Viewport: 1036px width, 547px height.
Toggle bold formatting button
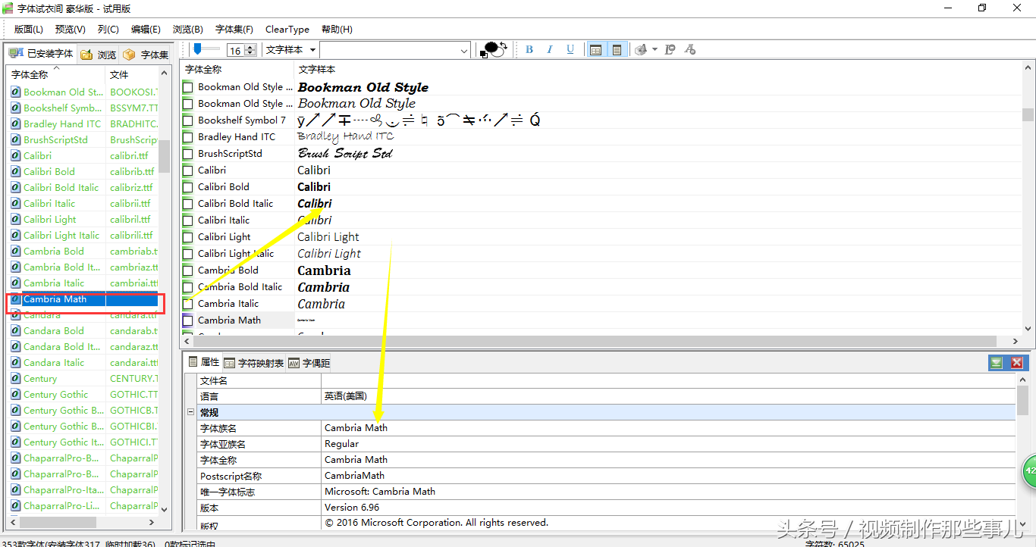point(529,50)
